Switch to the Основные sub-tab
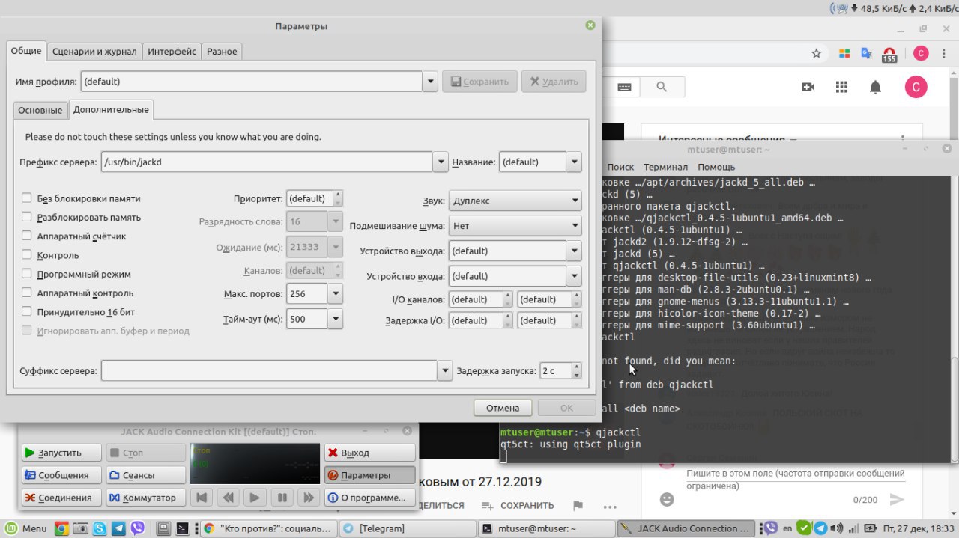959x538 pixels. point(40,110)
